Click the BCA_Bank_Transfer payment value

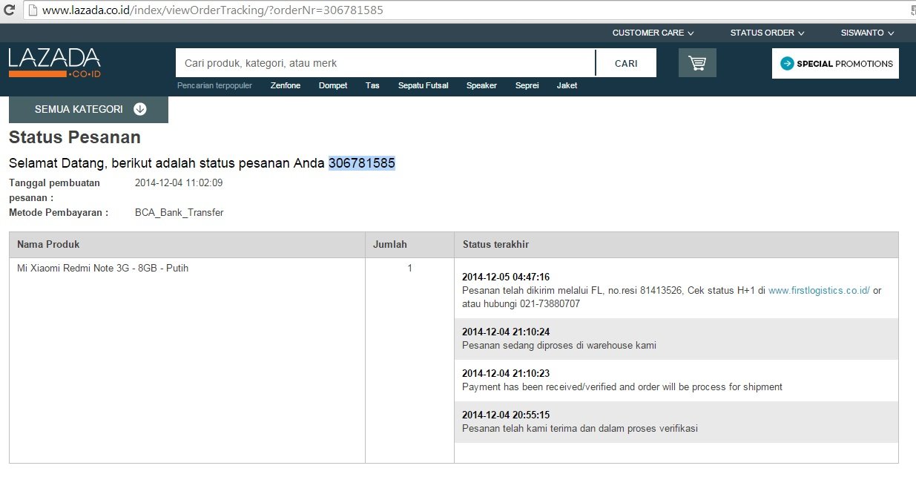click(x=179, y=213)
